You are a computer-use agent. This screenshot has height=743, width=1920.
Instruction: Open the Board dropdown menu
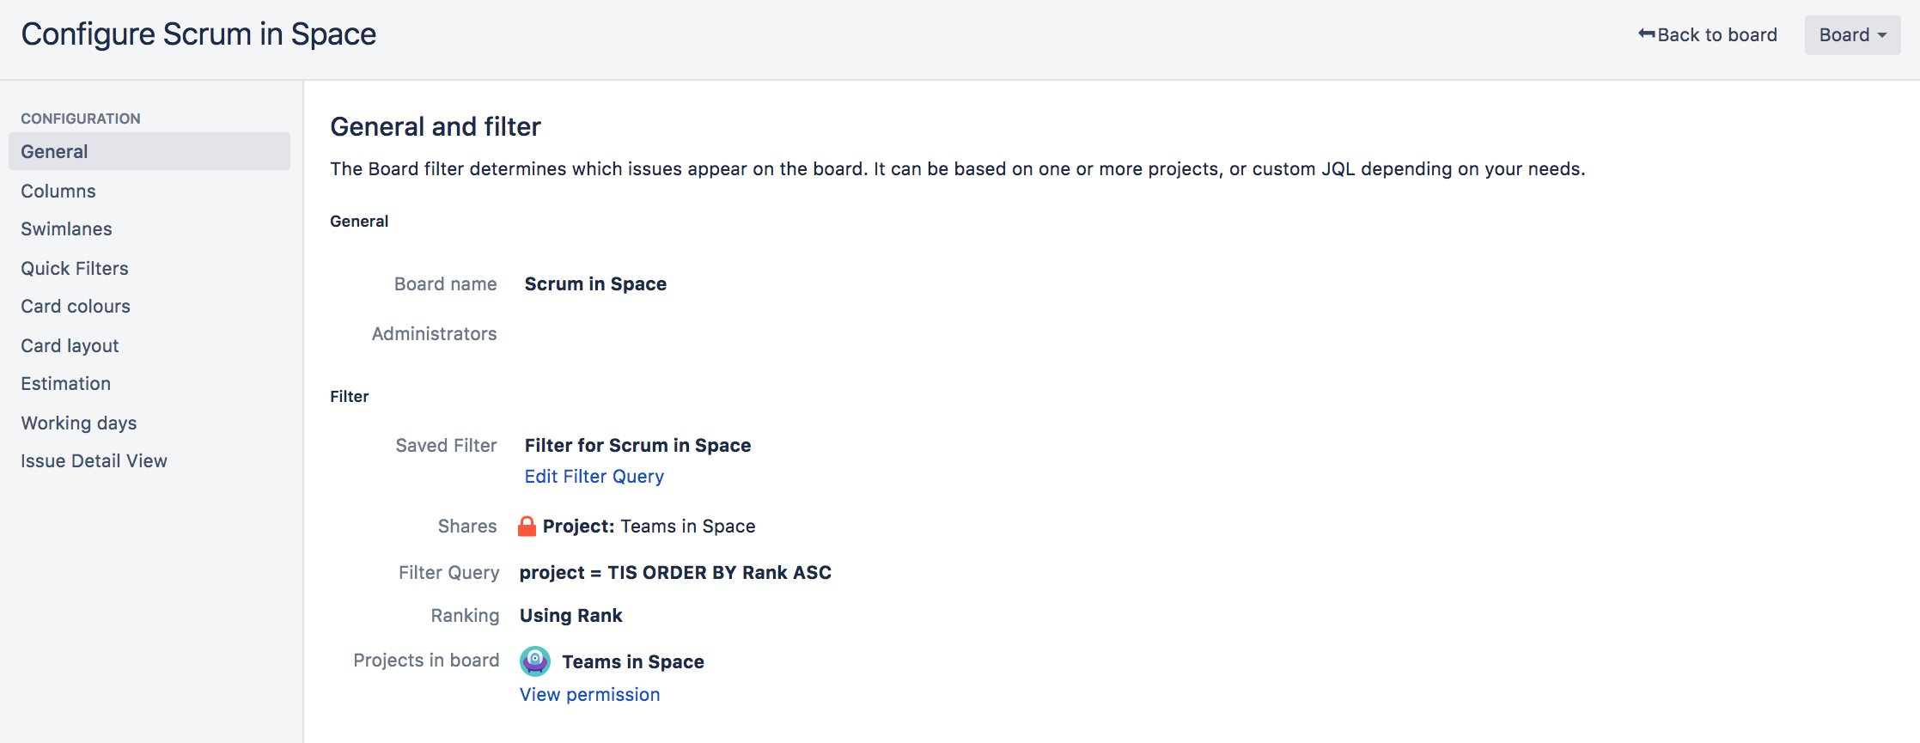[1851, 35]
